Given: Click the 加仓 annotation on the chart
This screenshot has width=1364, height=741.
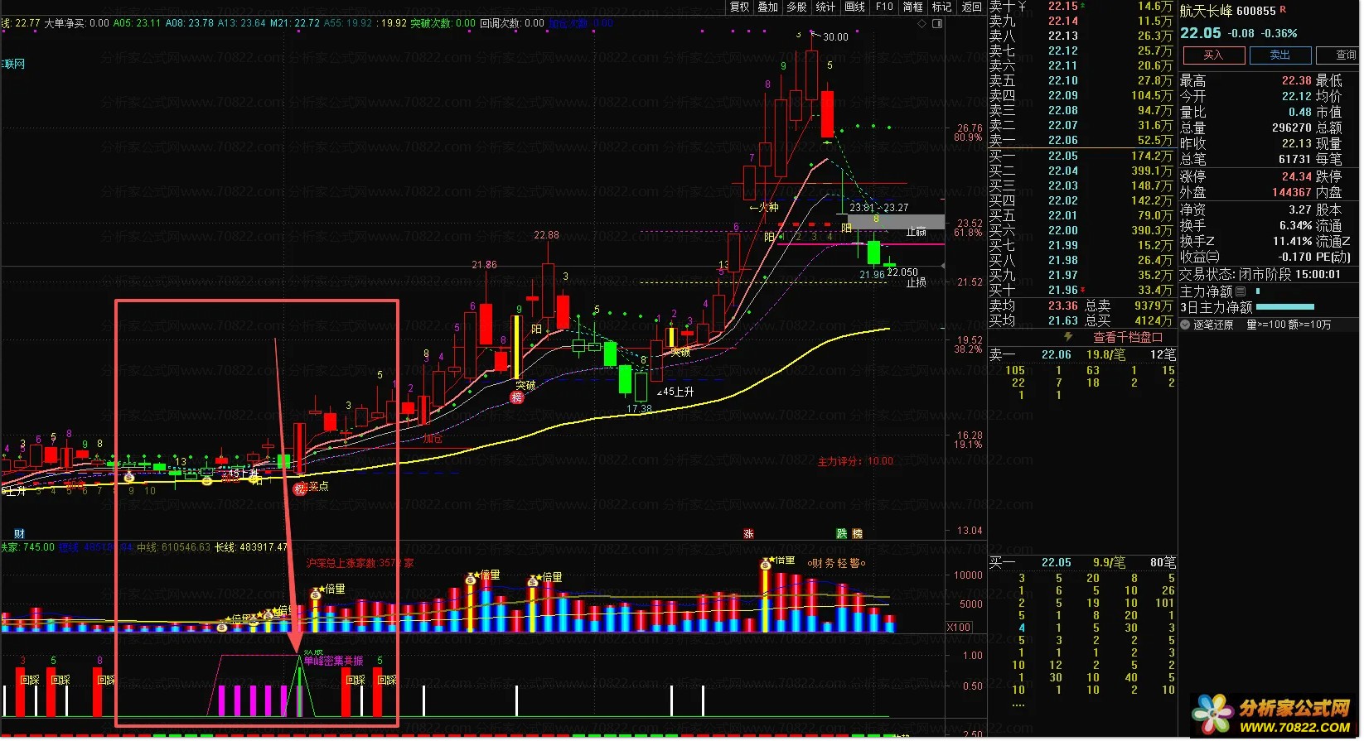Looking at the screenshot, I should tap(433, 439).
